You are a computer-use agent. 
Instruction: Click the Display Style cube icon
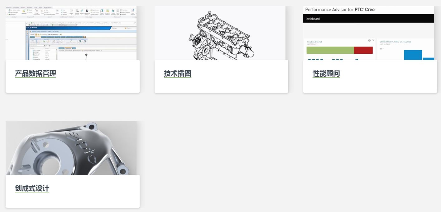(x=102, y=11)
